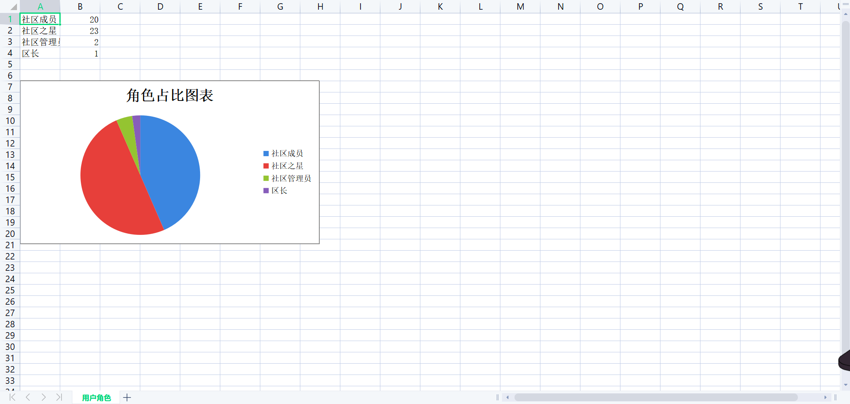Select cell A2 containing 社区之星

tap(40, 30)
